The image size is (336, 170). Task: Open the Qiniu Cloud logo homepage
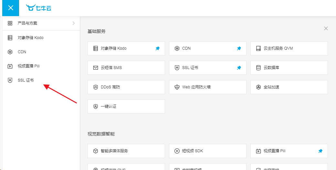38,8
